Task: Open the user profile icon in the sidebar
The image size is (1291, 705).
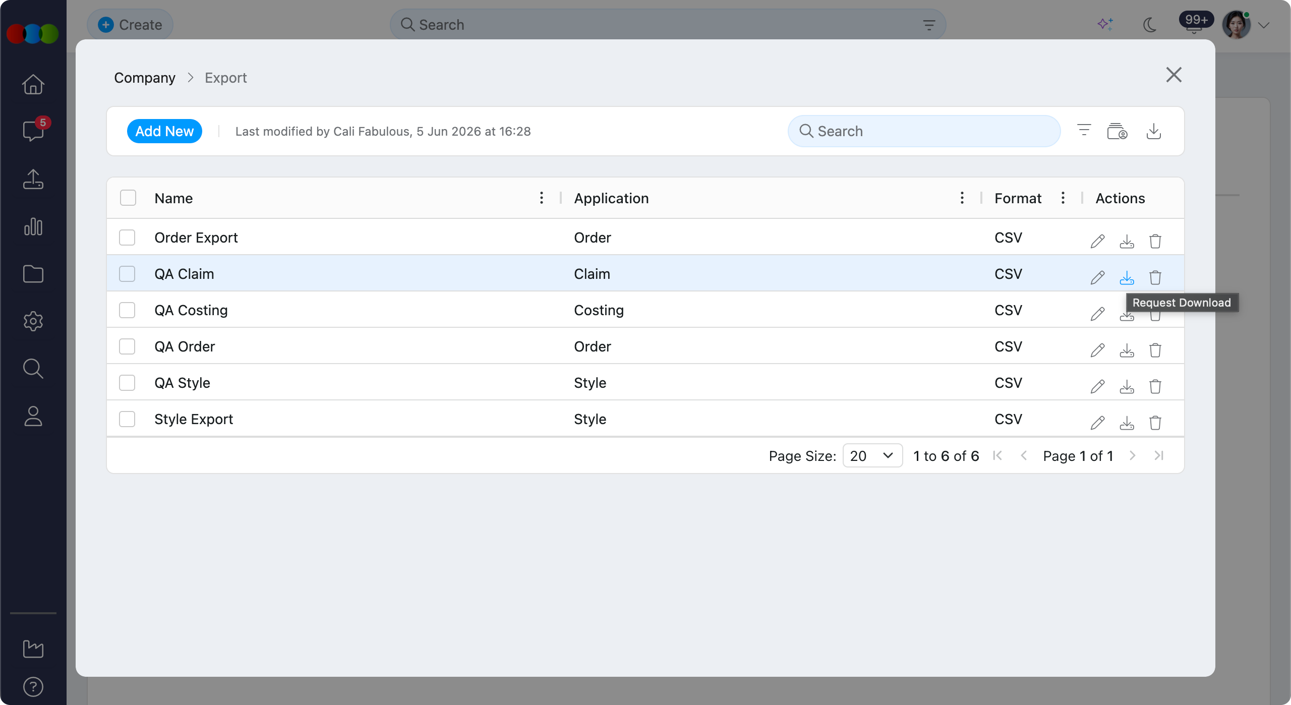Action: click(x=33, y=416)
